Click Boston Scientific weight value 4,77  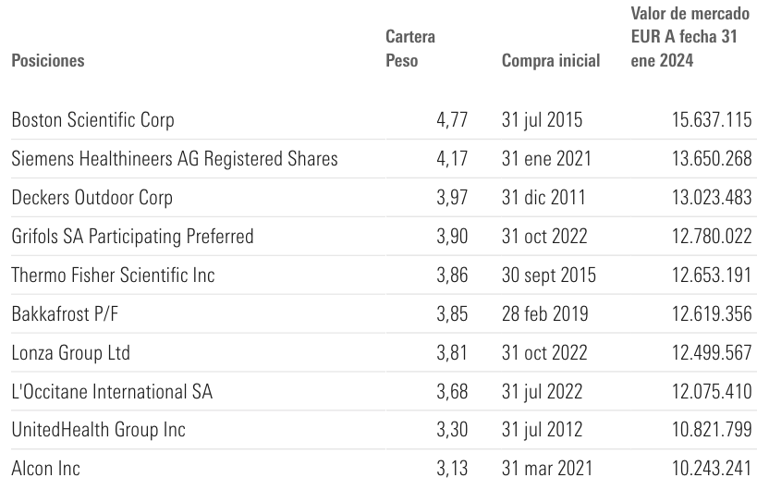point(451,120)
